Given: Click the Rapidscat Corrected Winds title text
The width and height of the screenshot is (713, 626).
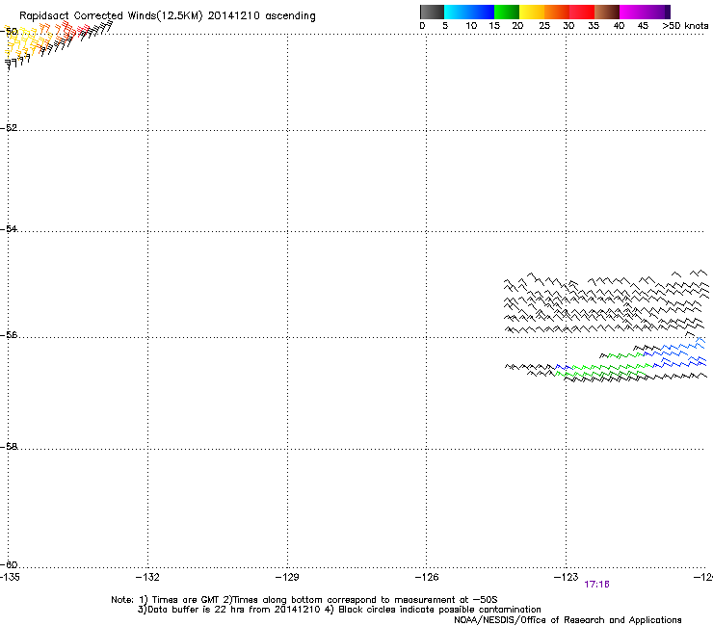Looking at the screenshot, I should click(x=168, y=15).
